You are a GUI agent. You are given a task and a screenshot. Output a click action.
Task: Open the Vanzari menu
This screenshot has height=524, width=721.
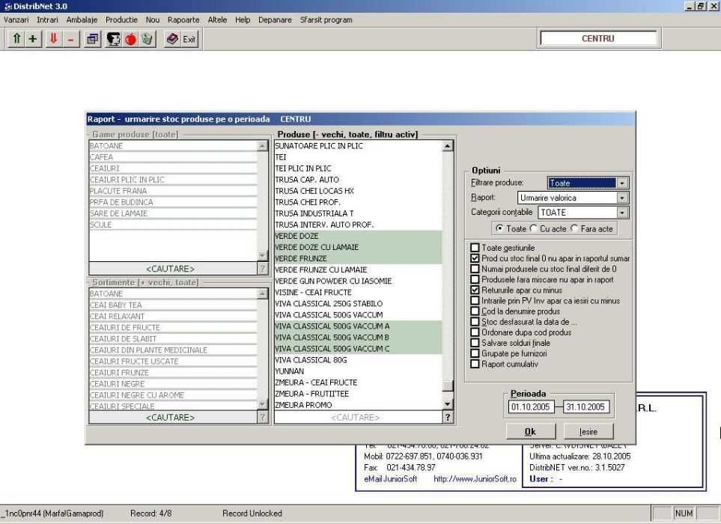point(16,19)
